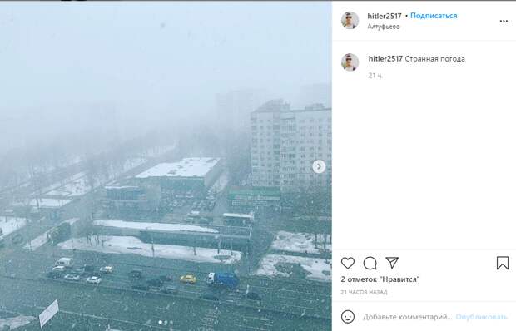This screenshot has height=331, width=516.
Task: Open the three-dot more options menu
Action: coord(504,21)
